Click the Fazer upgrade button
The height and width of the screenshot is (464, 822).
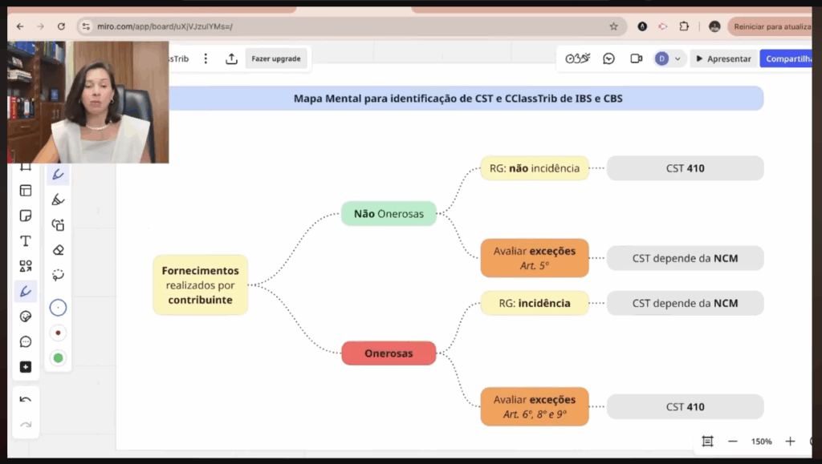point(275,59)
